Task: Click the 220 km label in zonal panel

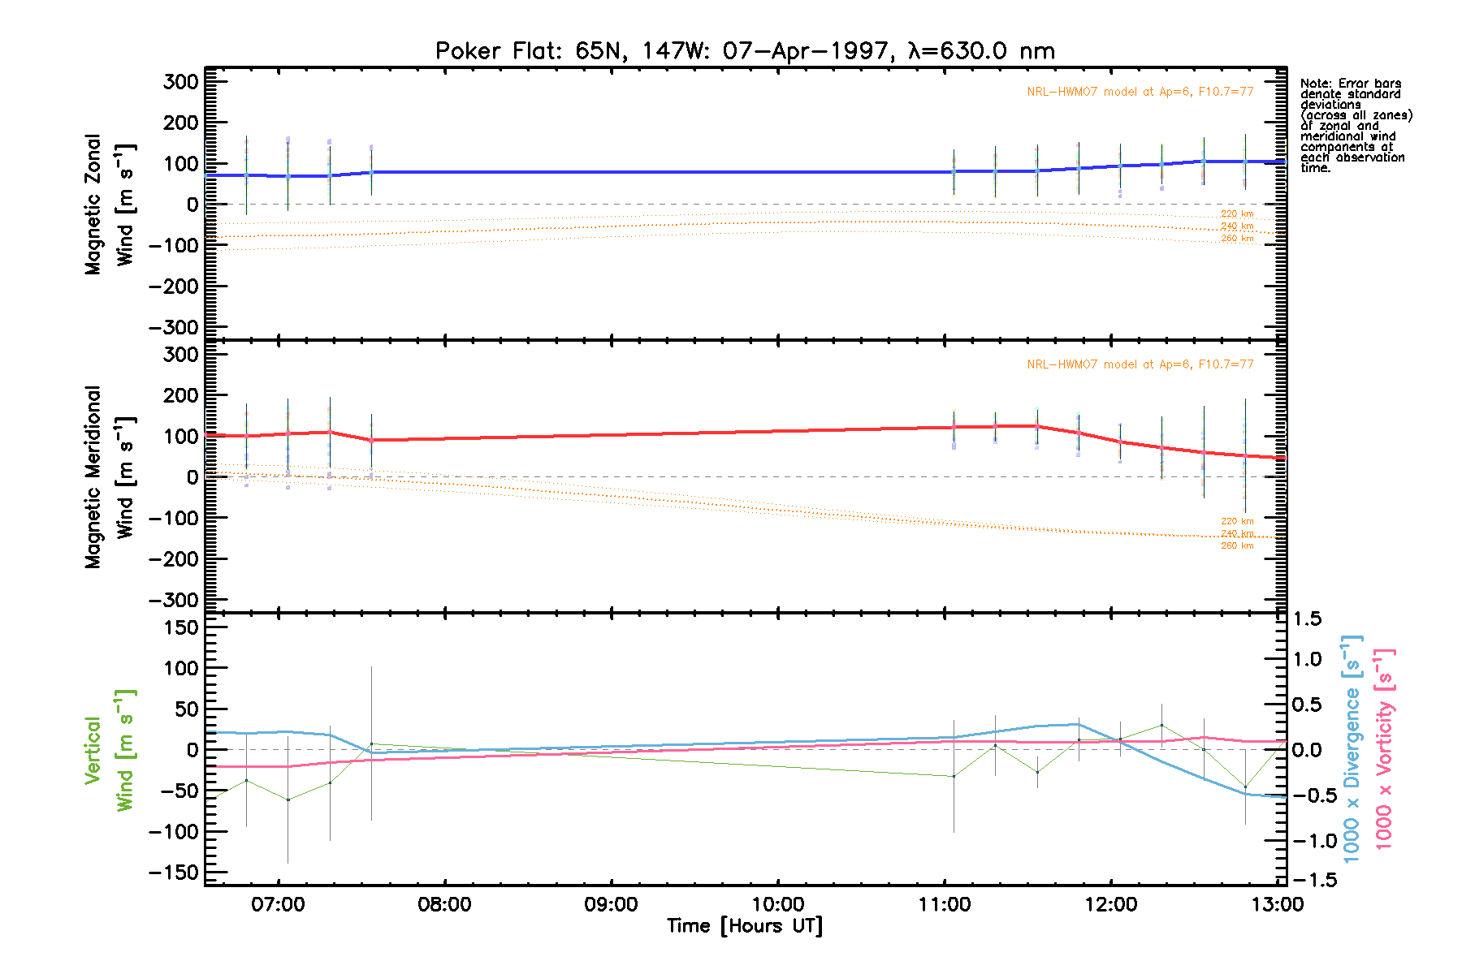Action: tap(1237, 214)
